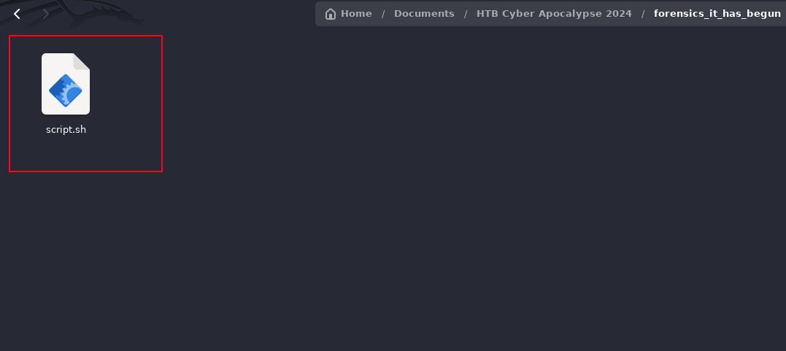Go back using the left arrow
This screenshot has width=786, height=351.
tap(17, 14)
